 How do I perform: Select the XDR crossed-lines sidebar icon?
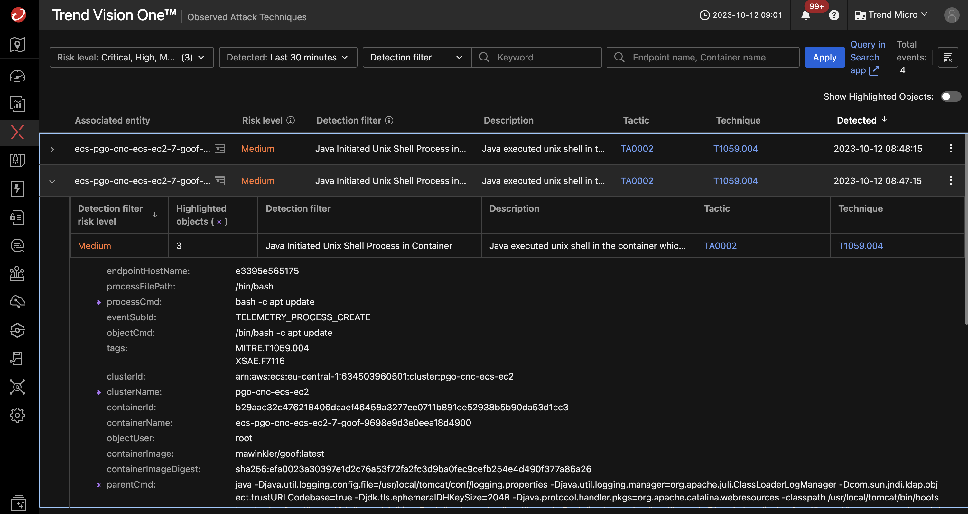point(17,132)
